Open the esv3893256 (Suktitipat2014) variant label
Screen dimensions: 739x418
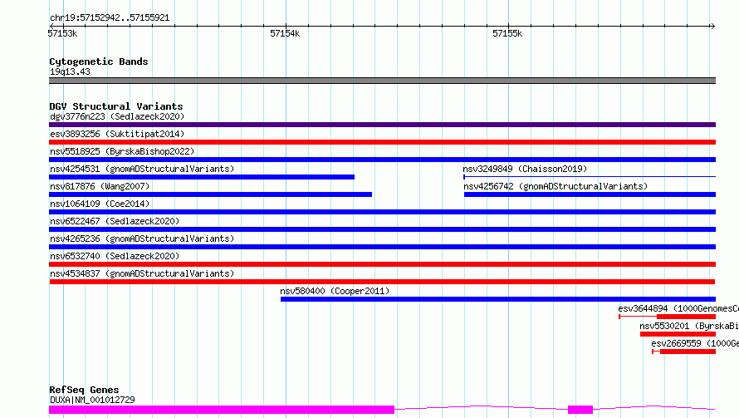coord(117,134)
